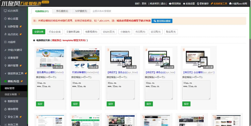Click the chart icon beside 站点优化
Screen dimensions: 251x126
[5, 34]
